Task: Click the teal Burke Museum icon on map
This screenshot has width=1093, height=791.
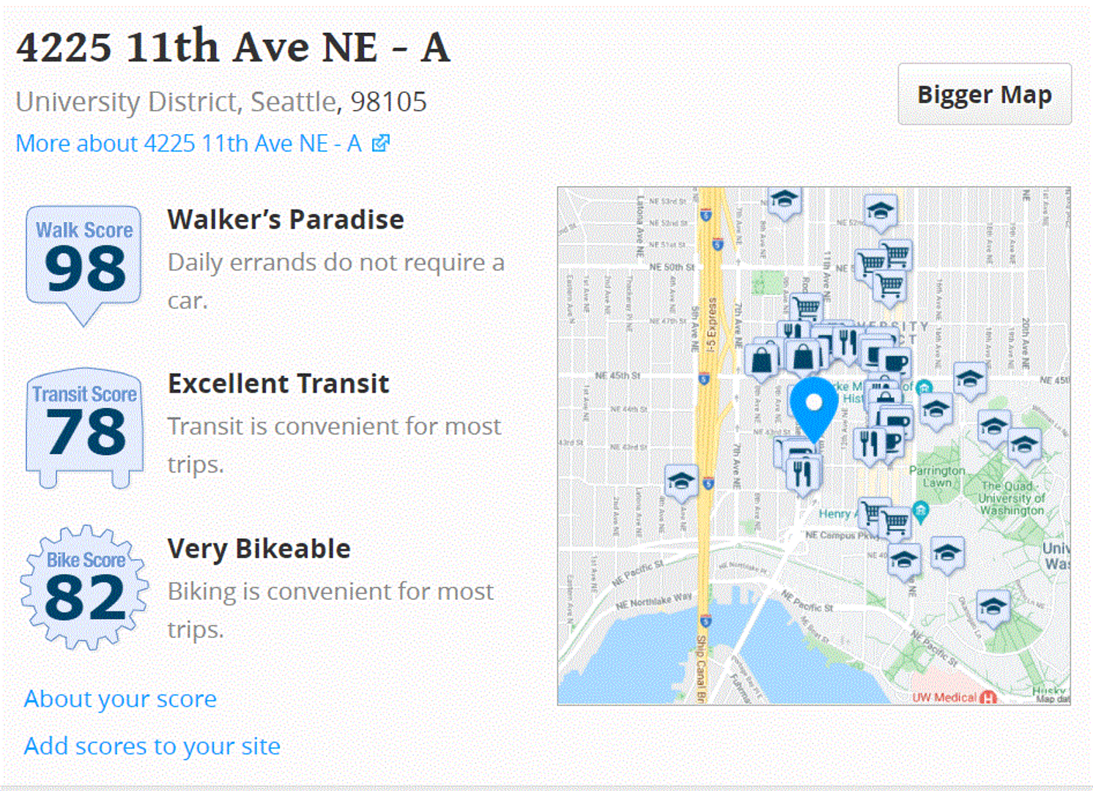Action: (x=925, y=387)
